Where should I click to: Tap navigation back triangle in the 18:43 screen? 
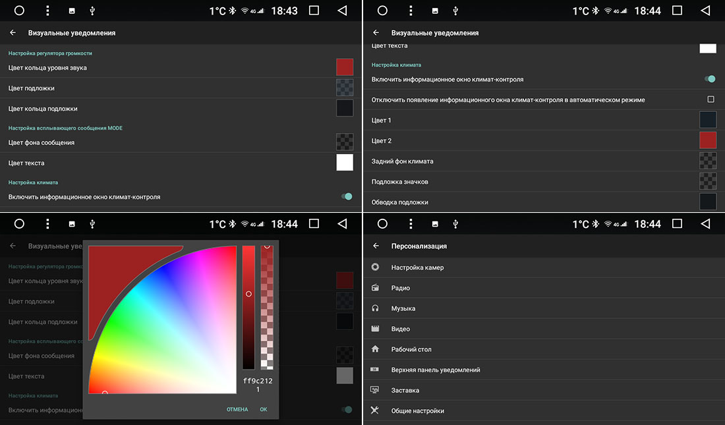tap(342, 11)
